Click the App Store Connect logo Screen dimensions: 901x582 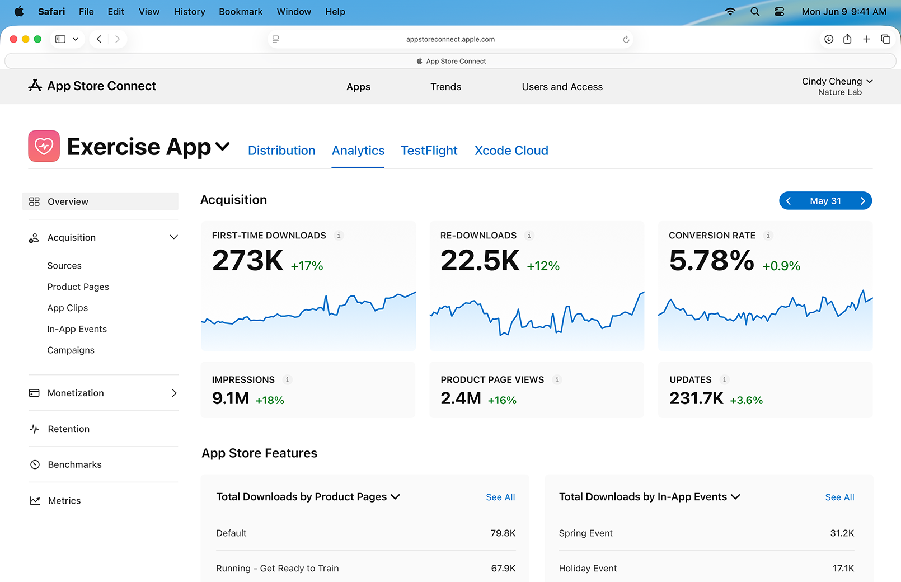click(35, 86)
